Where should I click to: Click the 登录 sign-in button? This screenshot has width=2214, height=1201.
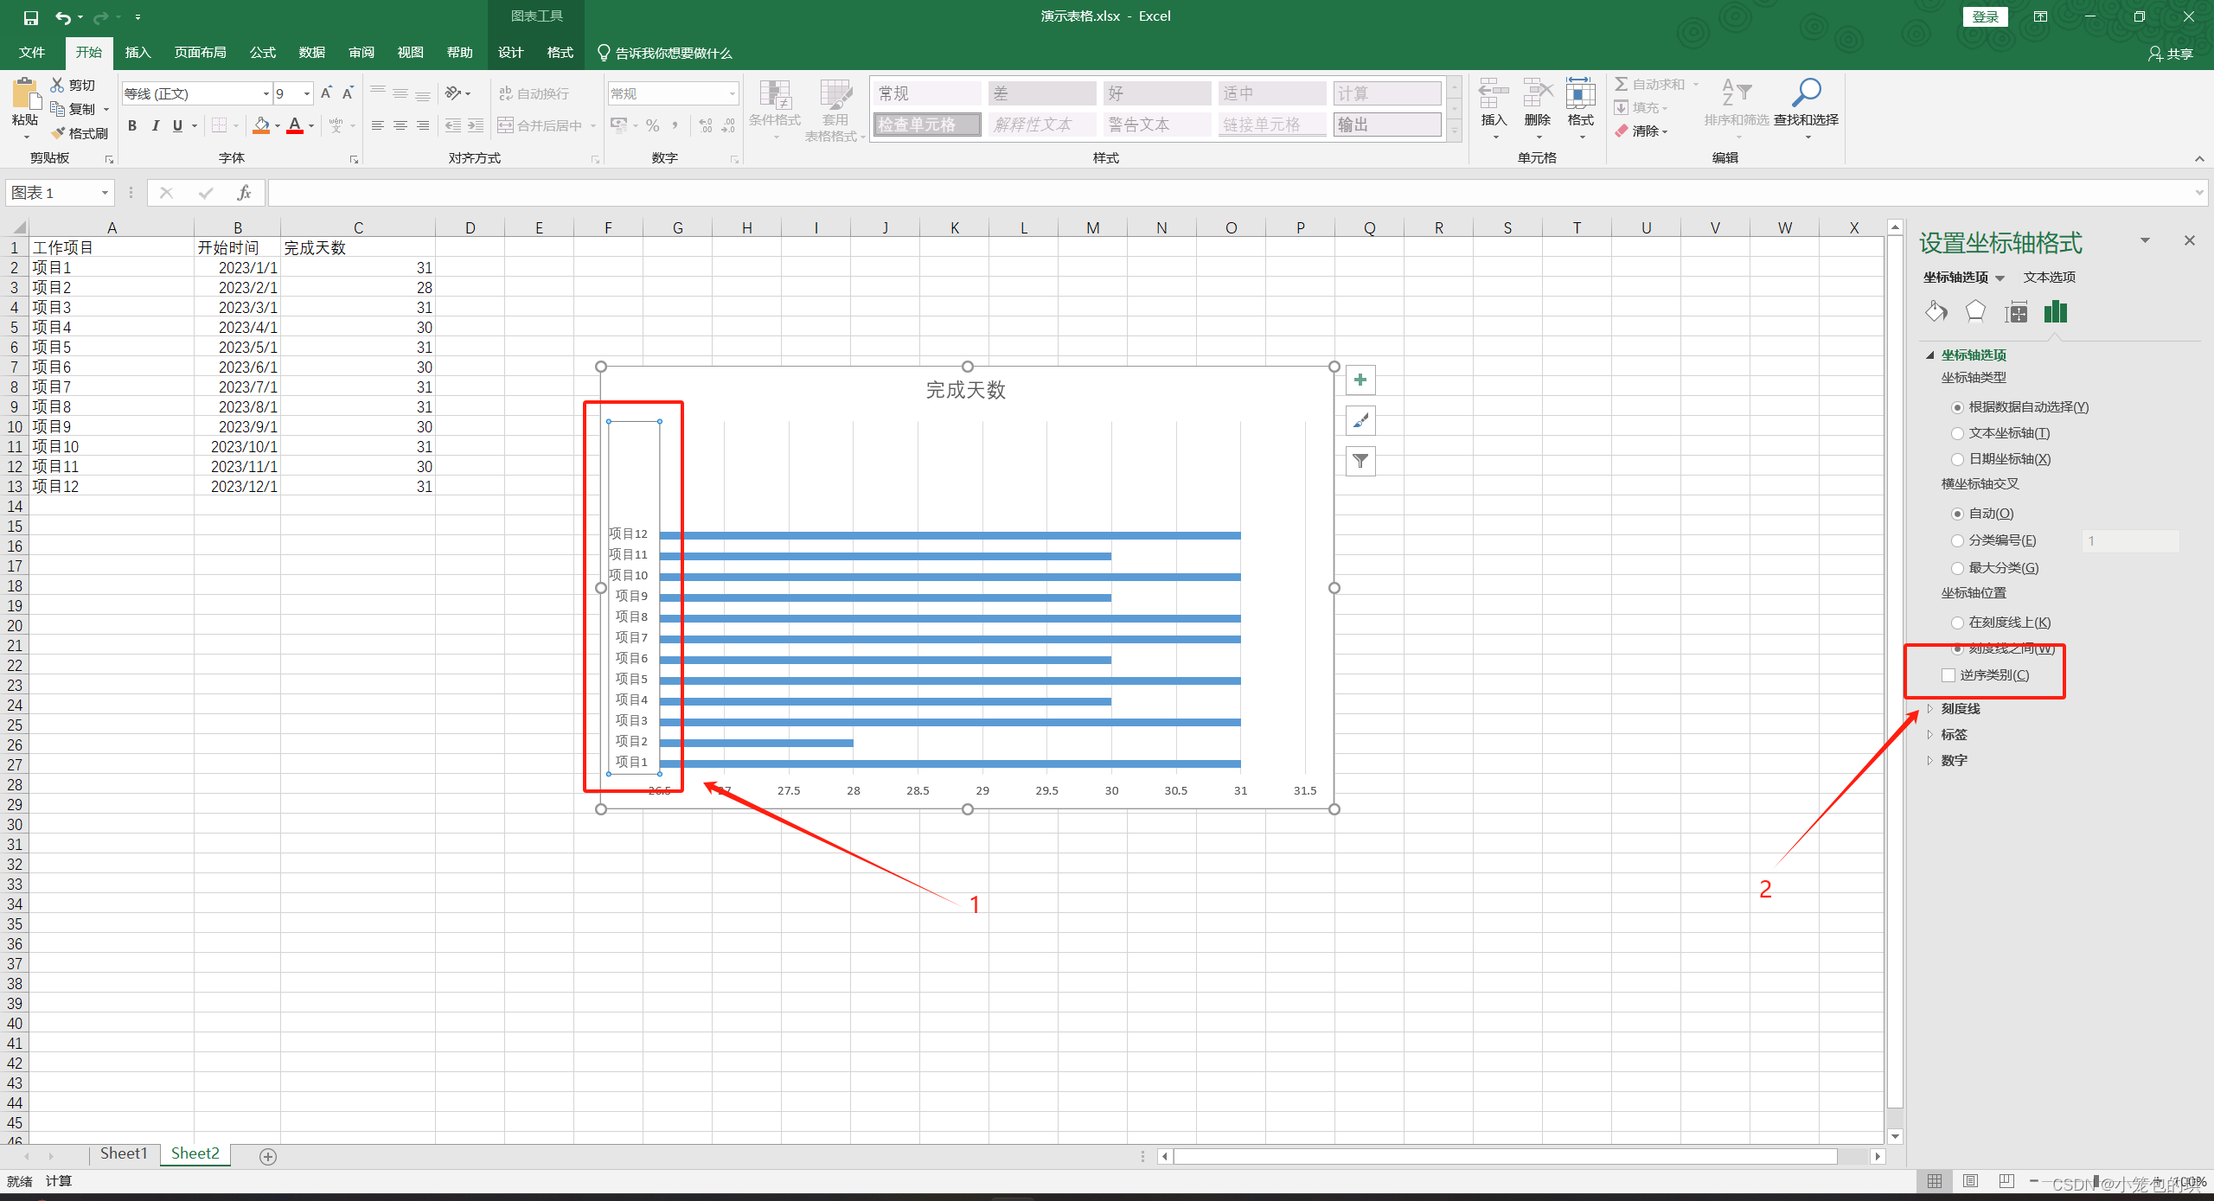pos(1986,16)
